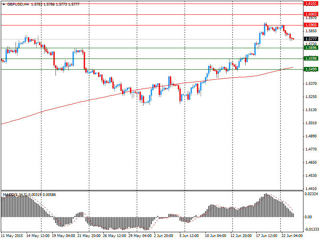The width and height of the screenshot is (319, 239).
Task: Select the 1.5905 resistance price label
Action: (x=311, y=25)
